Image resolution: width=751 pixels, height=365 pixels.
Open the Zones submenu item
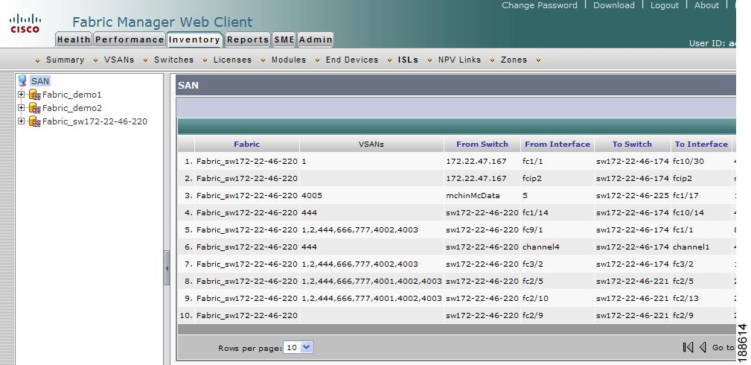tap(514, 60)
